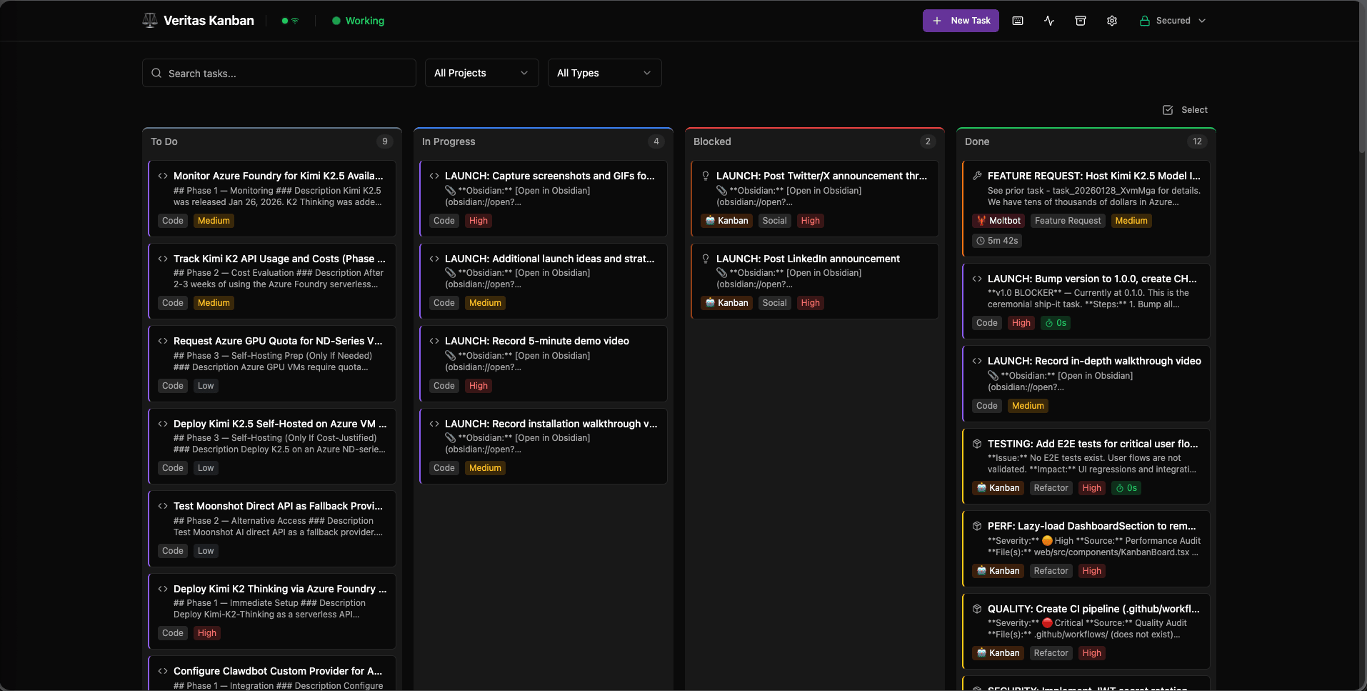The image size is (1367, 691).
Task: Click the Veritas Kanban scales logo
Action: click(150, 21)
